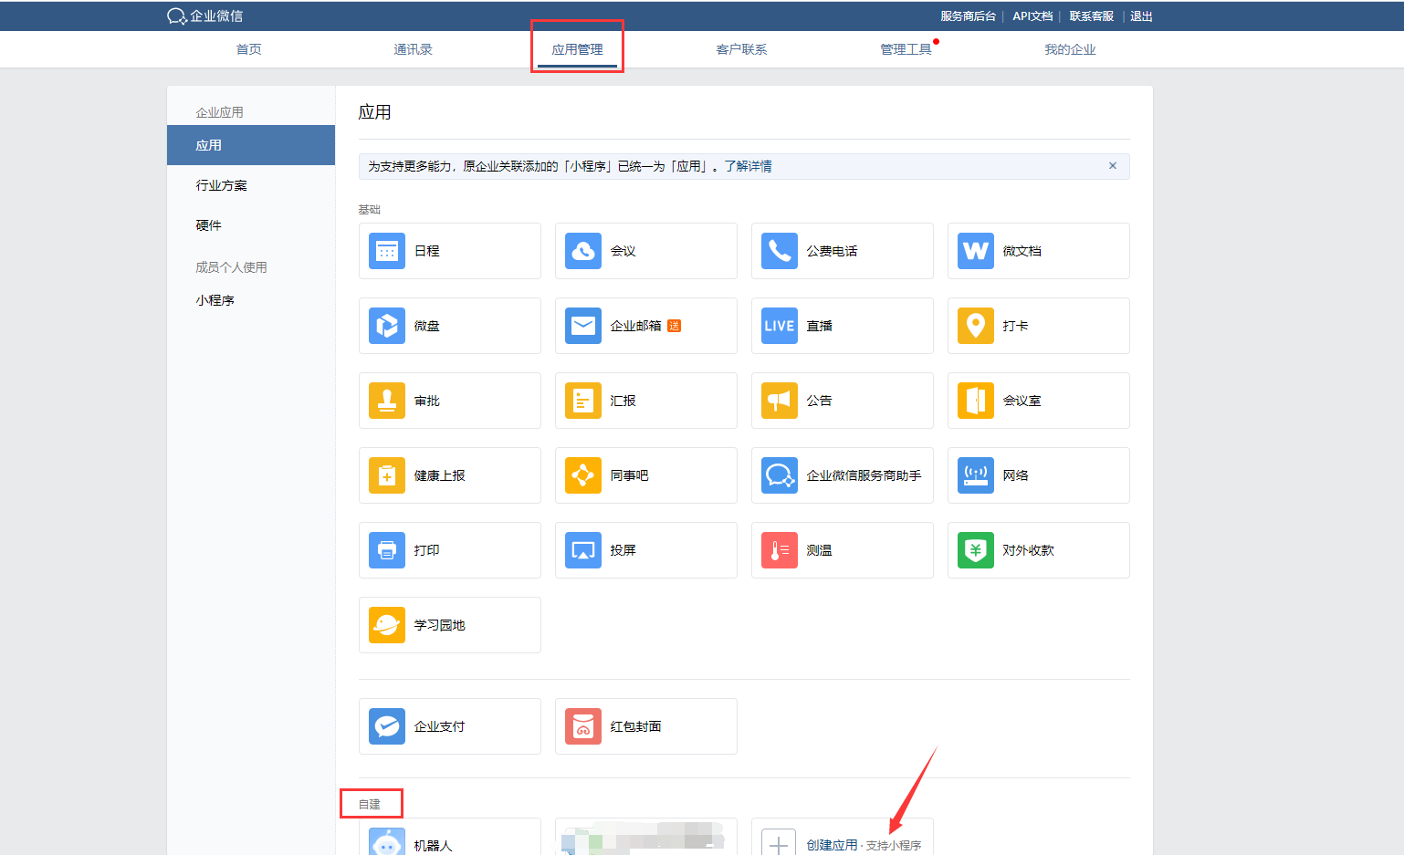Click the 学习园地 label text
Viewport: 1404px width, 855px height.
pos(440,625)
